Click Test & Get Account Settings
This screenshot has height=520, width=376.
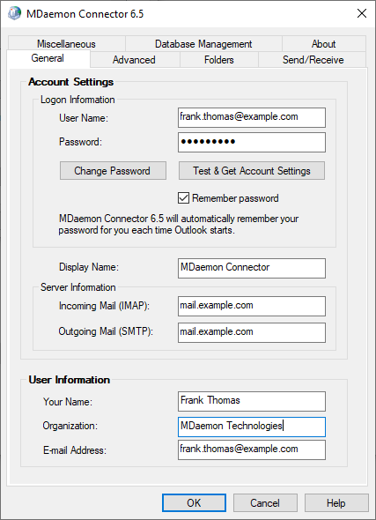[252, 171]
